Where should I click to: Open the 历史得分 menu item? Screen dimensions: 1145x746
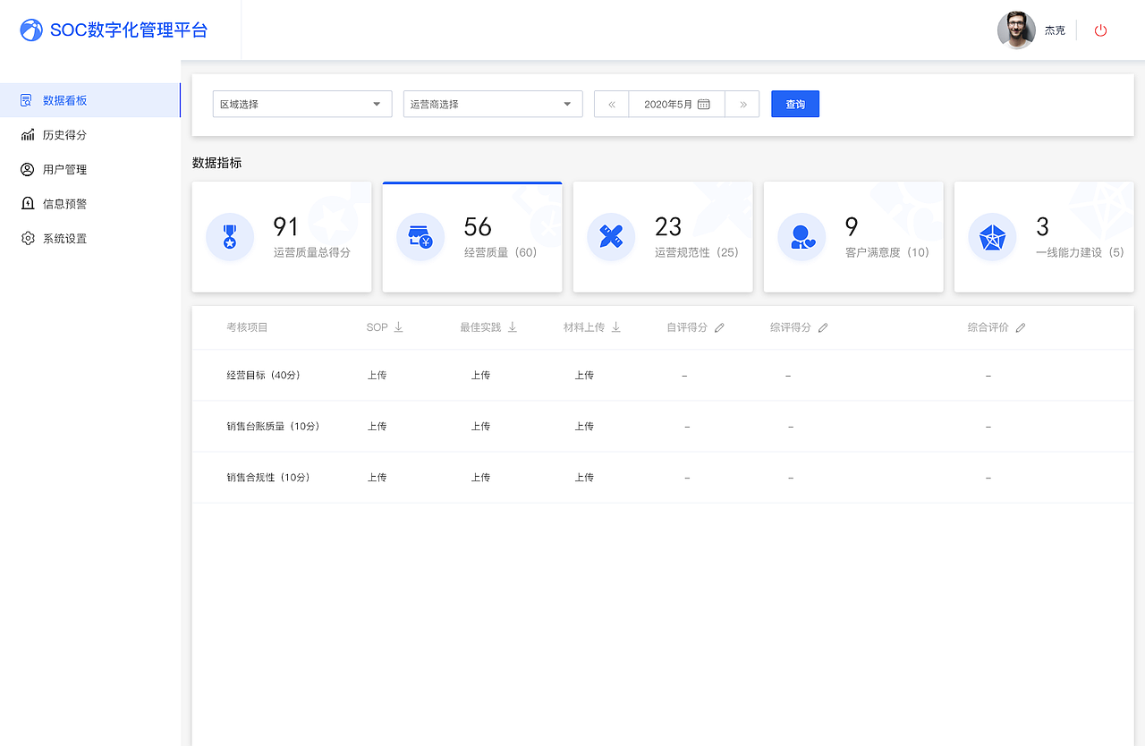click(x=89, y=135)
